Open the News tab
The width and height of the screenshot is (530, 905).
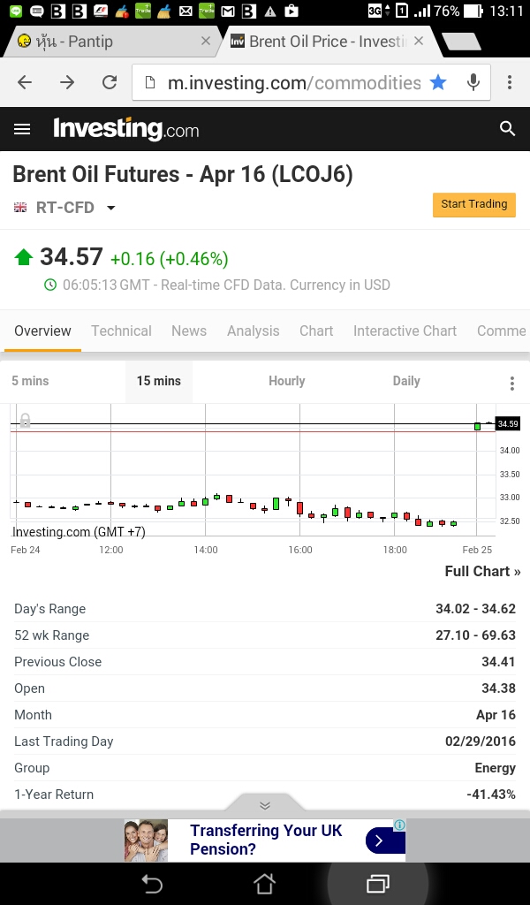(x=188, y=331)
